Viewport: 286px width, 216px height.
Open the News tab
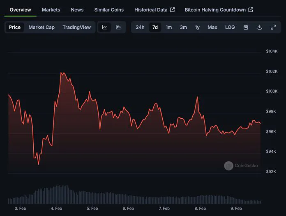[77, 10]
